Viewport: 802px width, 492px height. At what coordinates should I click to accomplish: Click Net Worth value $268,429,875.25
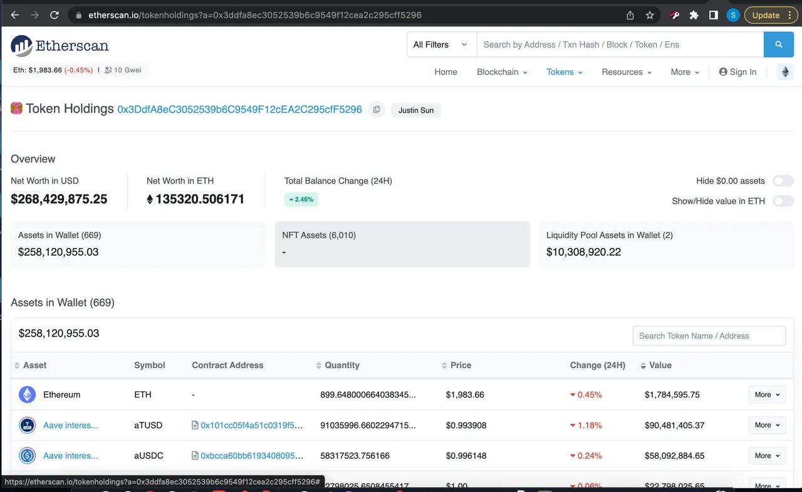click(x=59, y=199)
